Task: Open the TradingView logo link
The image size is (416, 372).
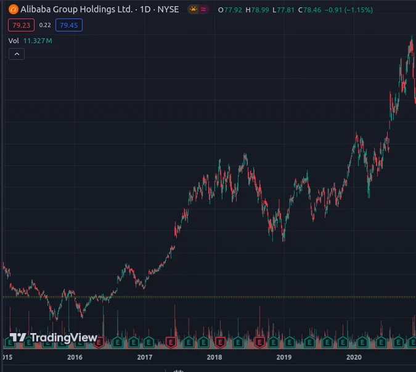Action: [x=54, y=337]
